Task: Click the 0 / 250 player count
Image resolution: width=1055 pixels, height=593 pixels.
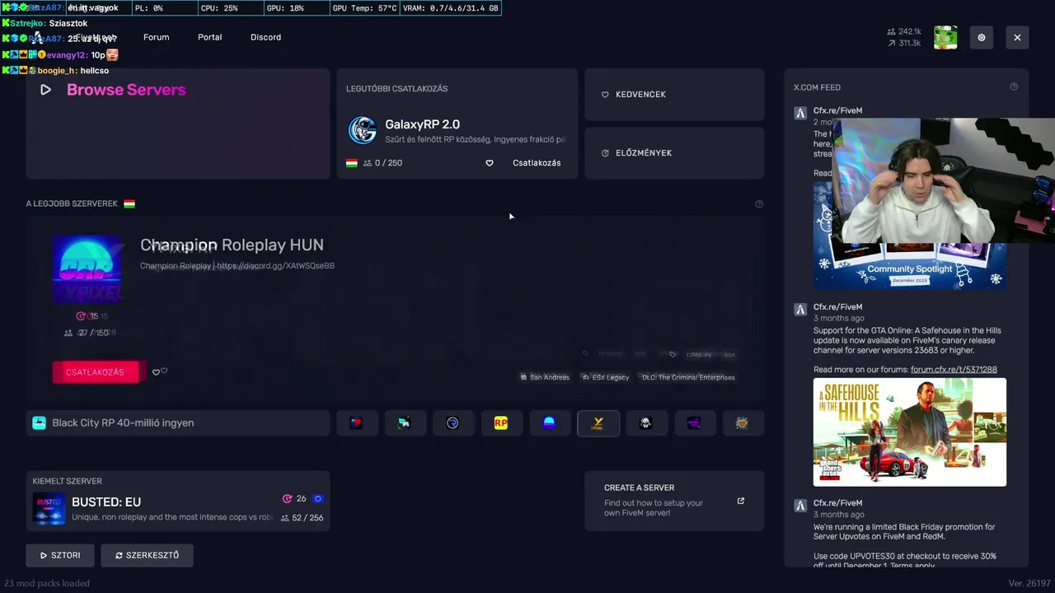Action: 382,163
